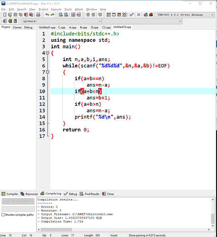Click the New file toolbar icon
Screen dimensions: 217x237
[x=5, y=15]
